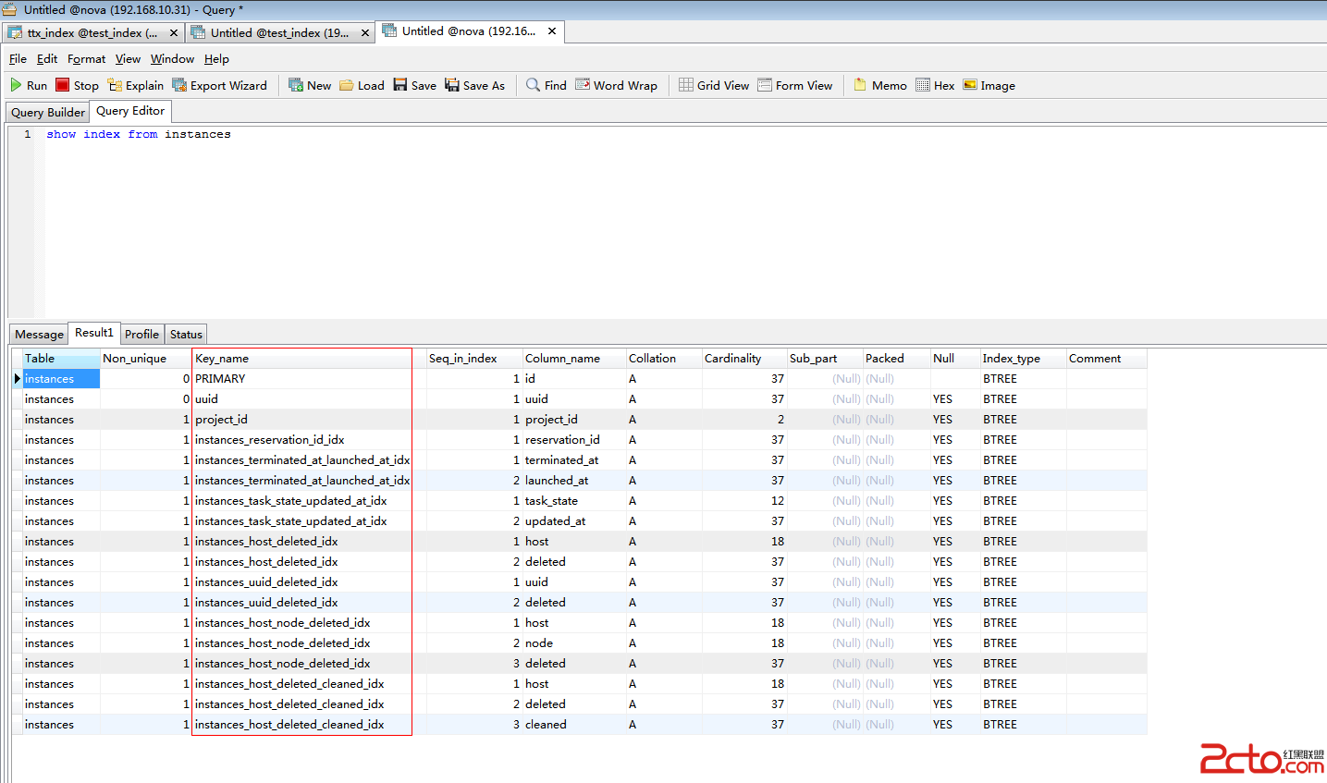The image size is (1327, 783).
Task: Select the Result1 tab
Action: coord(94,332)
